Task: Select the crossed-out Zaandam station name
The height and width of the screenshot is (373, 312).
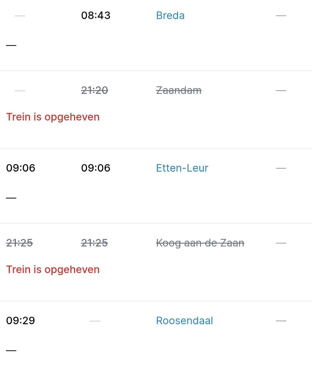Action: click(x=179, y=90)
